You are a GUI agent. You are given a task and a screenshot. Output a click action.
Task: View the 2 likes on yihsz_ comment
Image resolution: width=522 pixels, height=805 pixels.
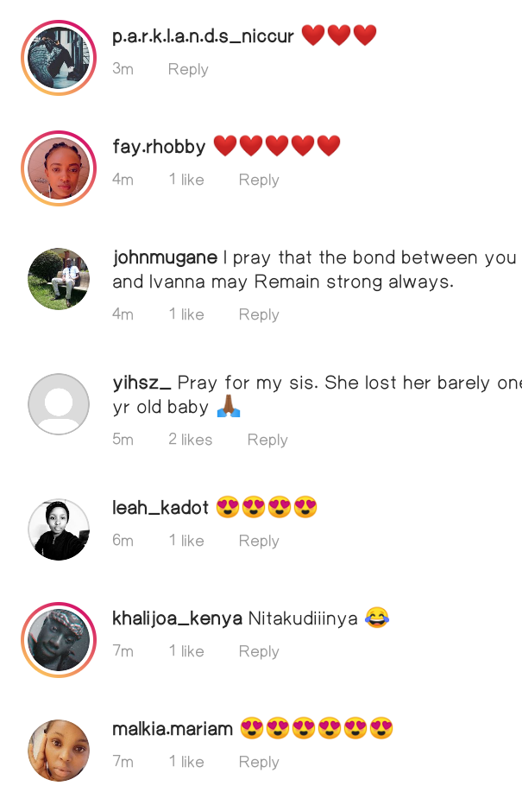[190, 440]
